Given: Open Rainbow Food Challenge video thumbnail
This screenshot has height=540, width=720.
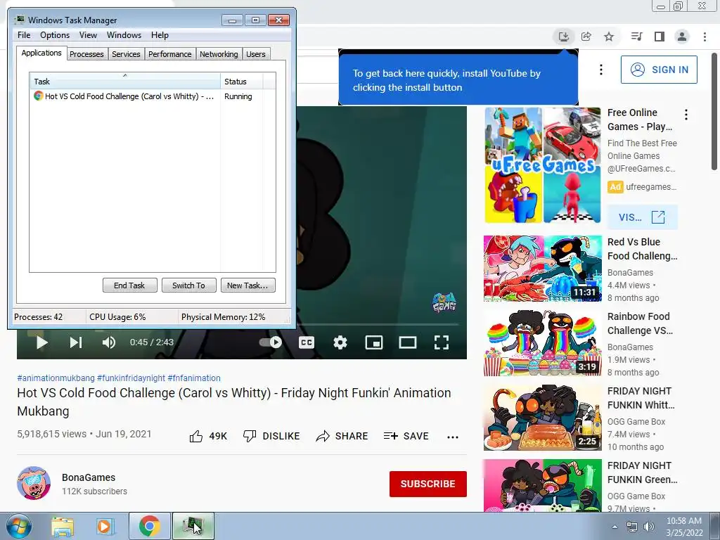Looking at the screenshot, I should (542, 343).
